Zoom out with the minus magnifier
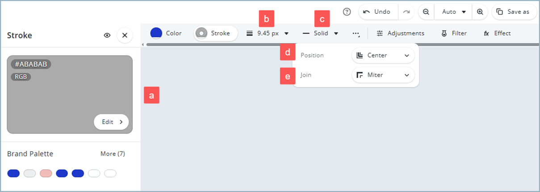 (x=426, y=12)
